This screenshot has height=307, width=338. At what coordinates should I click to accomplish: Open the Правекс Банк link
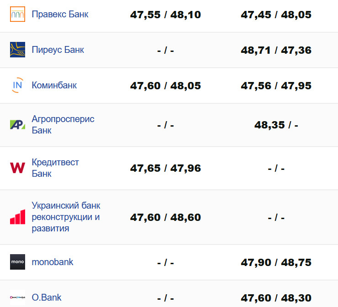pos(60,14)
